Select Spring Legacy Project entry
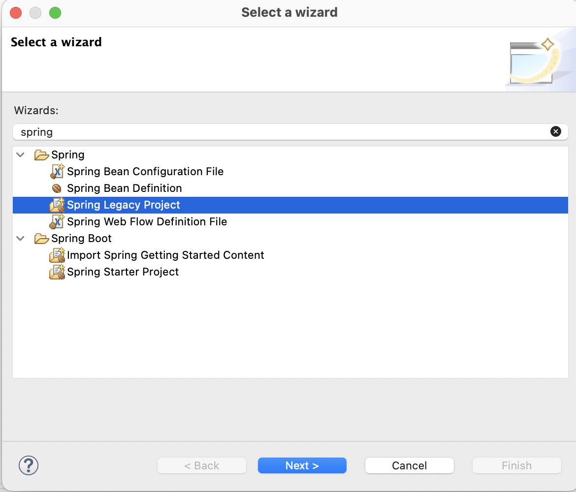576x492 pixels. point(290,205)
